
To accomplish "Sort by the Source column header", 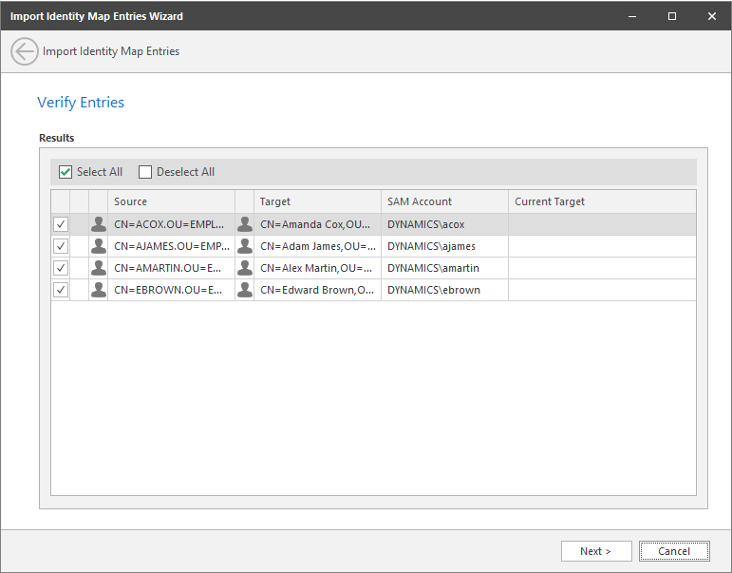I will tap(171, 201).
